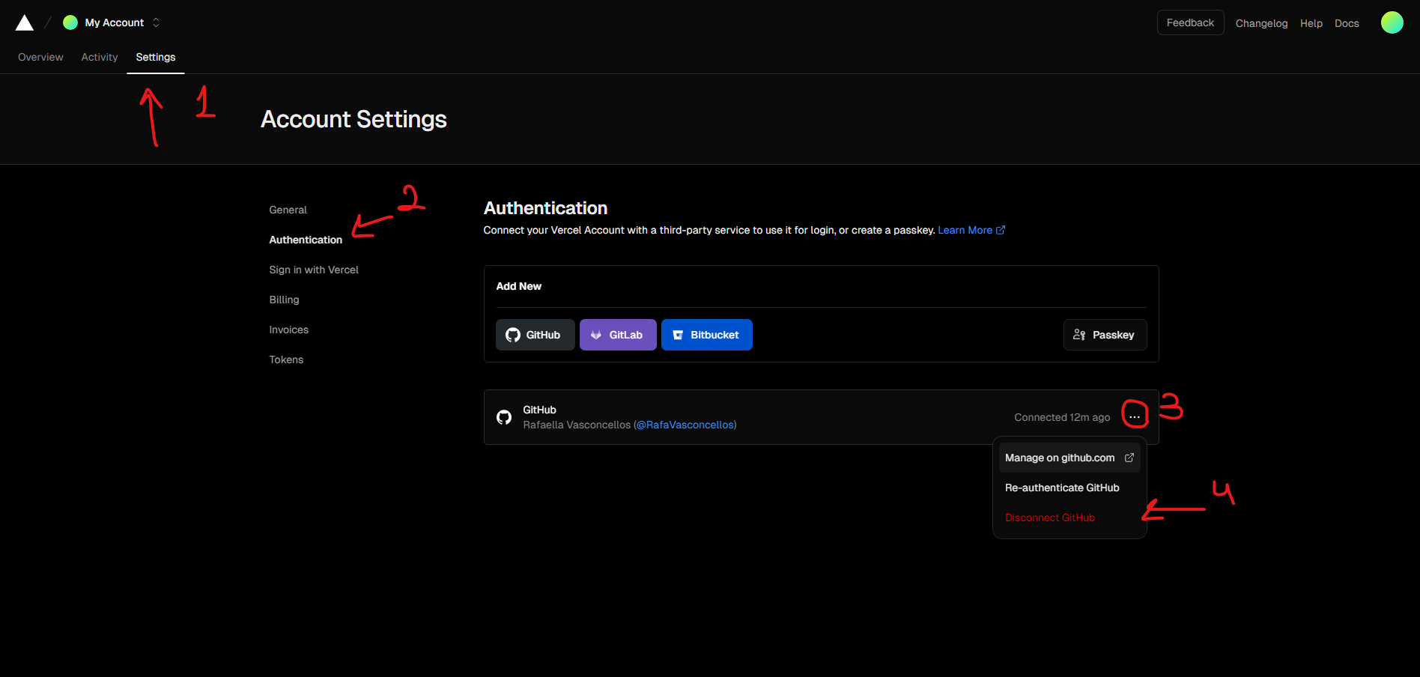Click the Feedback button

click(1190, 22)
